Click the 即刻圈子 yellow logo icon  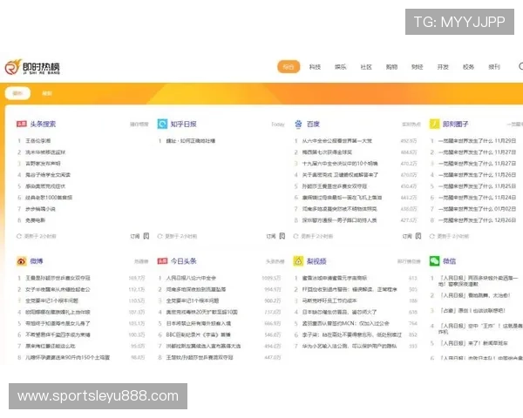click(434, 124)
